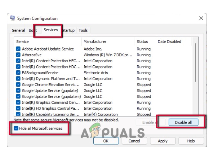Disable the EABackgroundService checkbox
This screenshot has width=209, height=153.
tap(18, 73)
